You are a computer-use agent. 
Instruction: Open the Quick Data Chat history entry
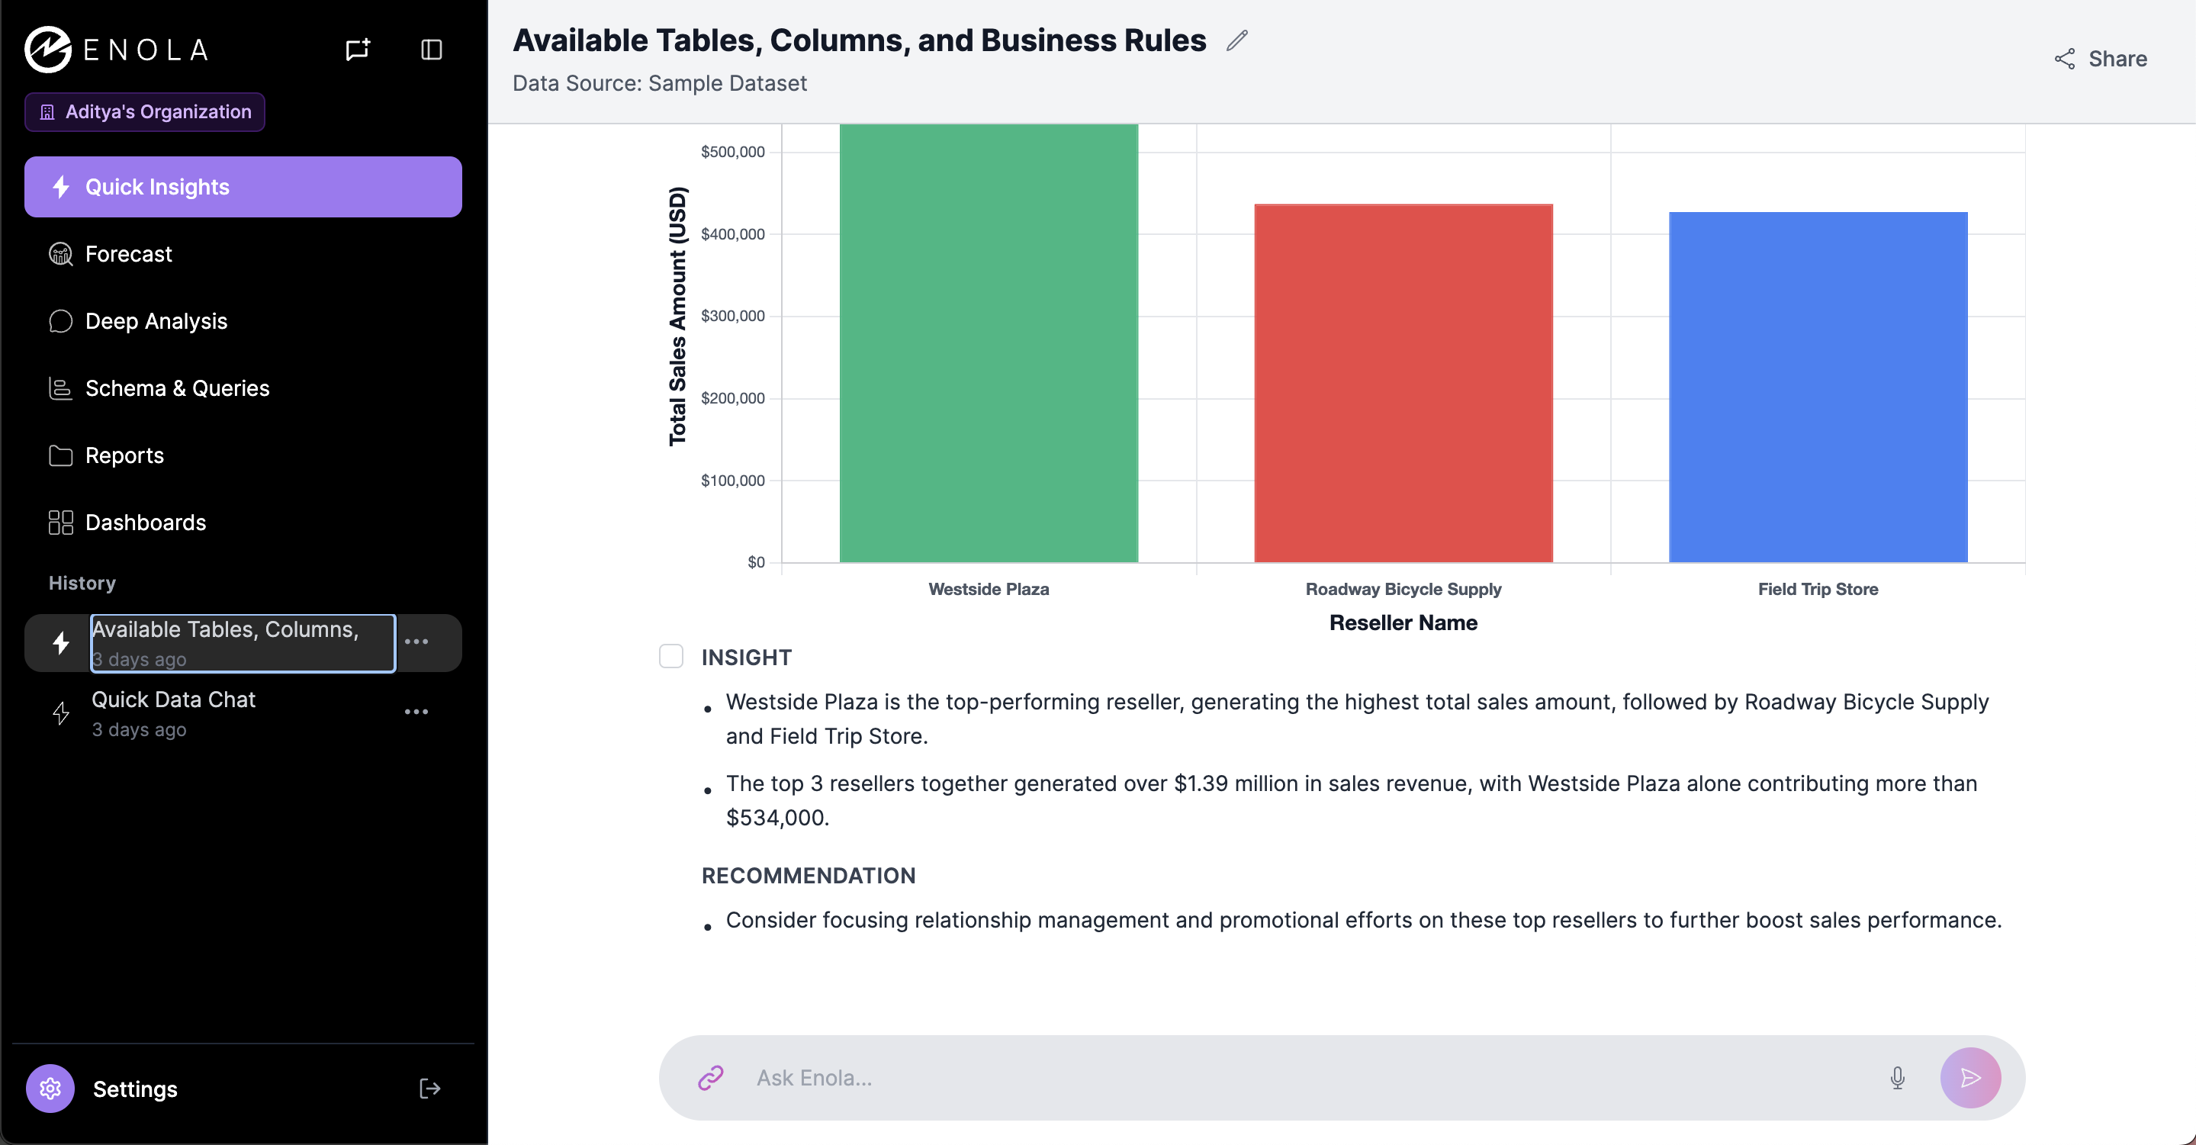click(243, 713)
